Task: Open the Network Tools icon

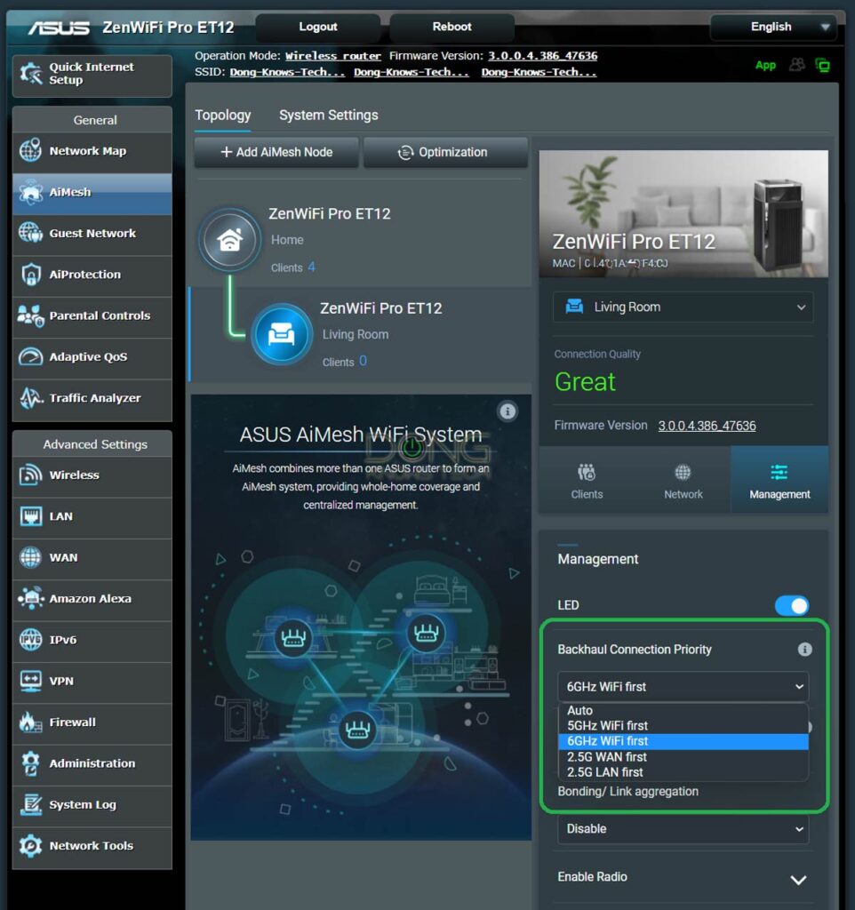Action: pos(30,846)
